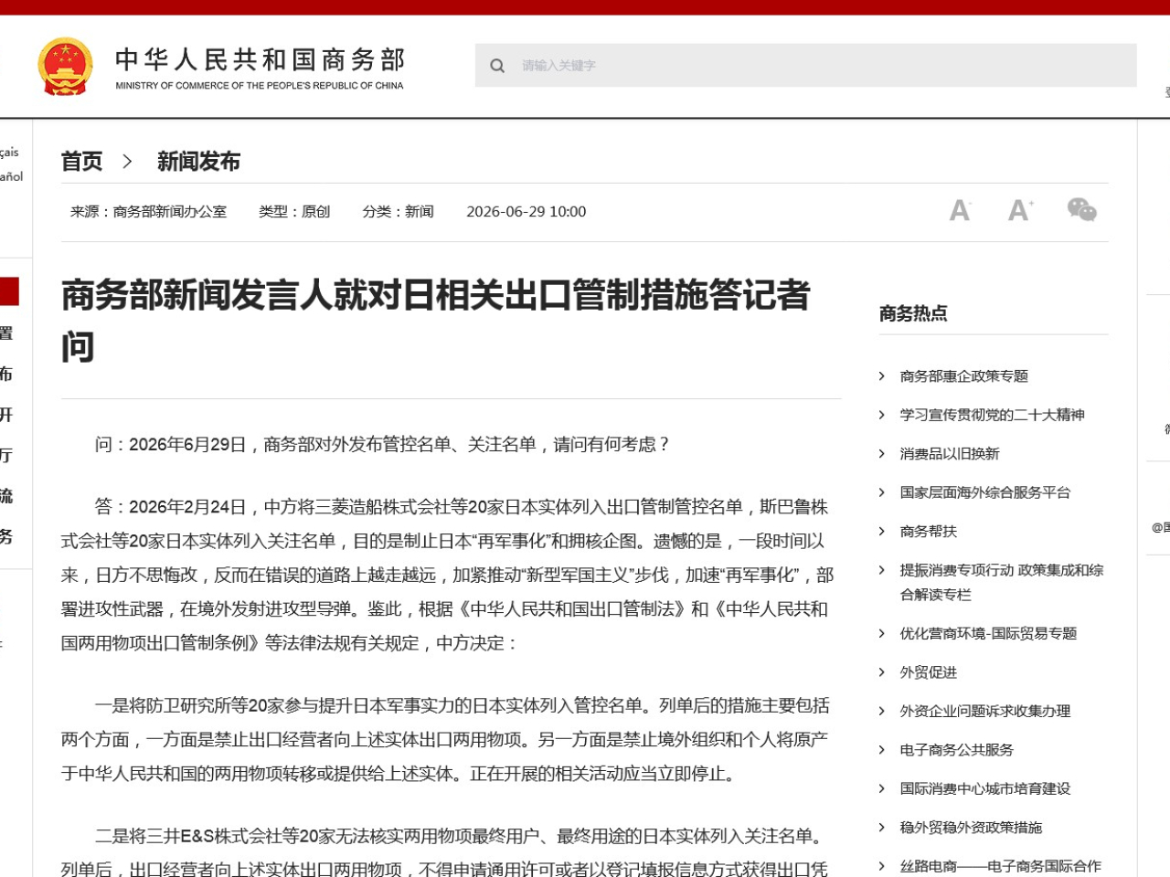Go to 首页 breadcrumb
The width and height of the screenshot is (1170, 877).
pos(81,162)
